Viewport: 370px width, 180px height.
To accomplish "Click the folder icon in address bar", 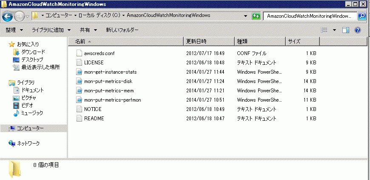I will coord(35,16).
